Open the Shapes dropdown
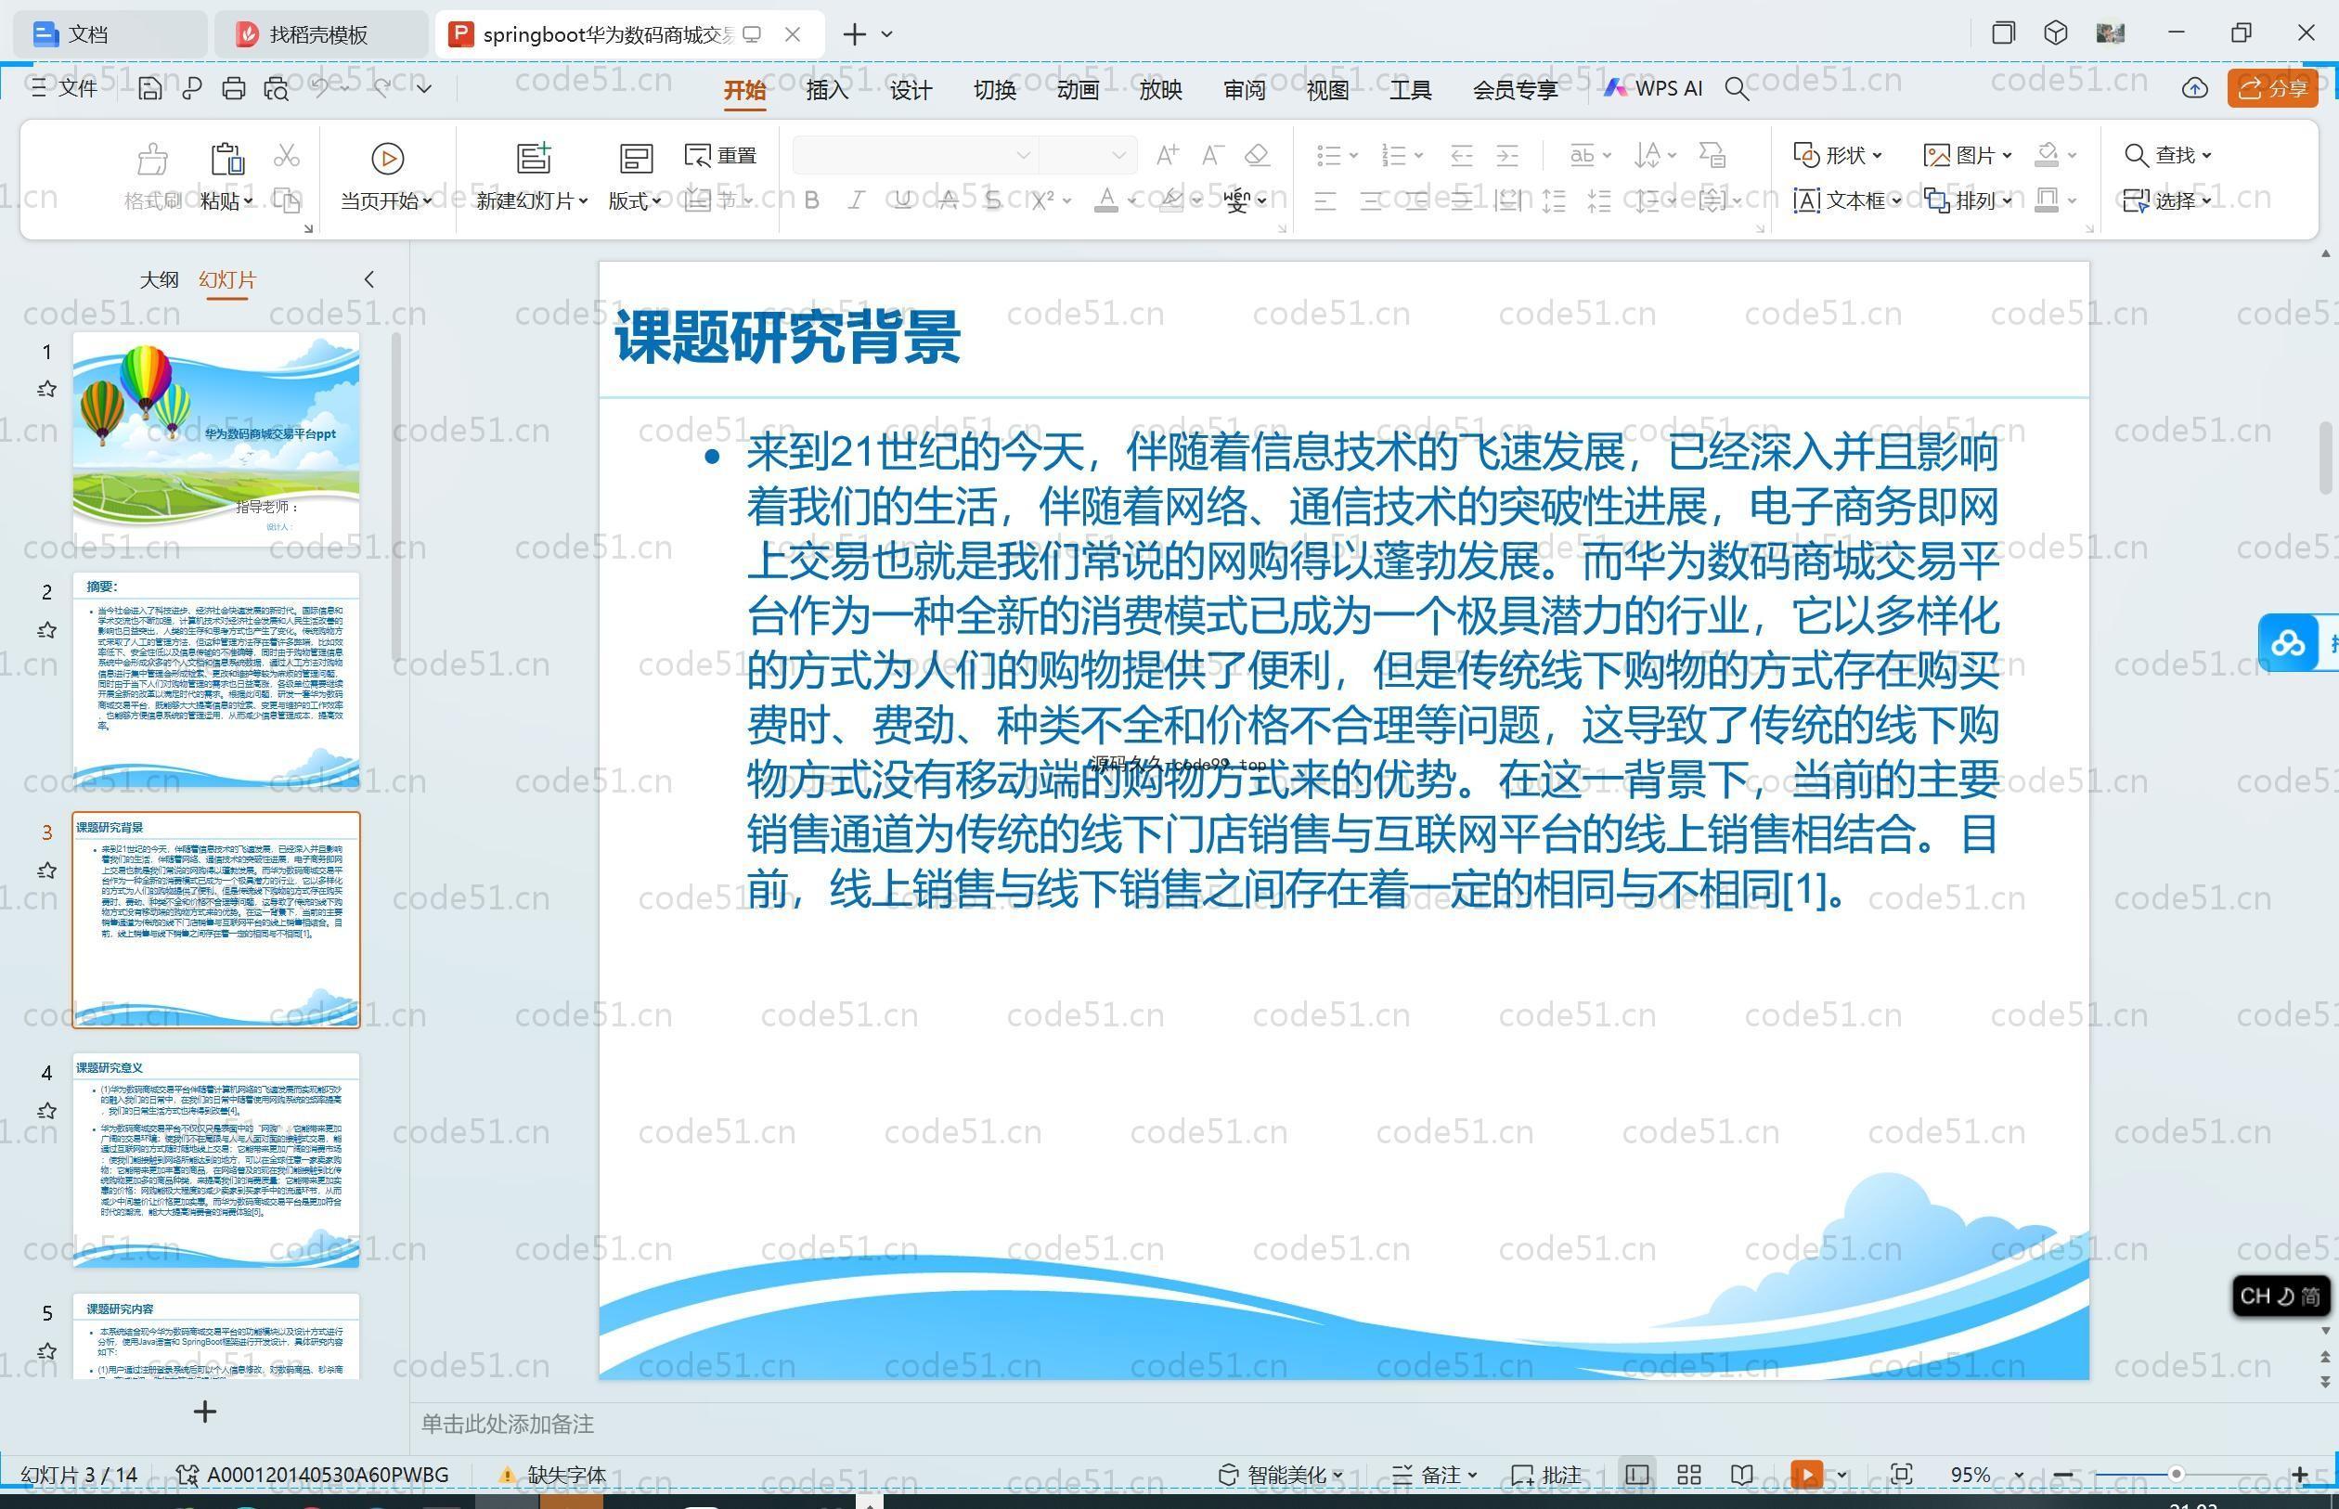 click(1837, 155)
